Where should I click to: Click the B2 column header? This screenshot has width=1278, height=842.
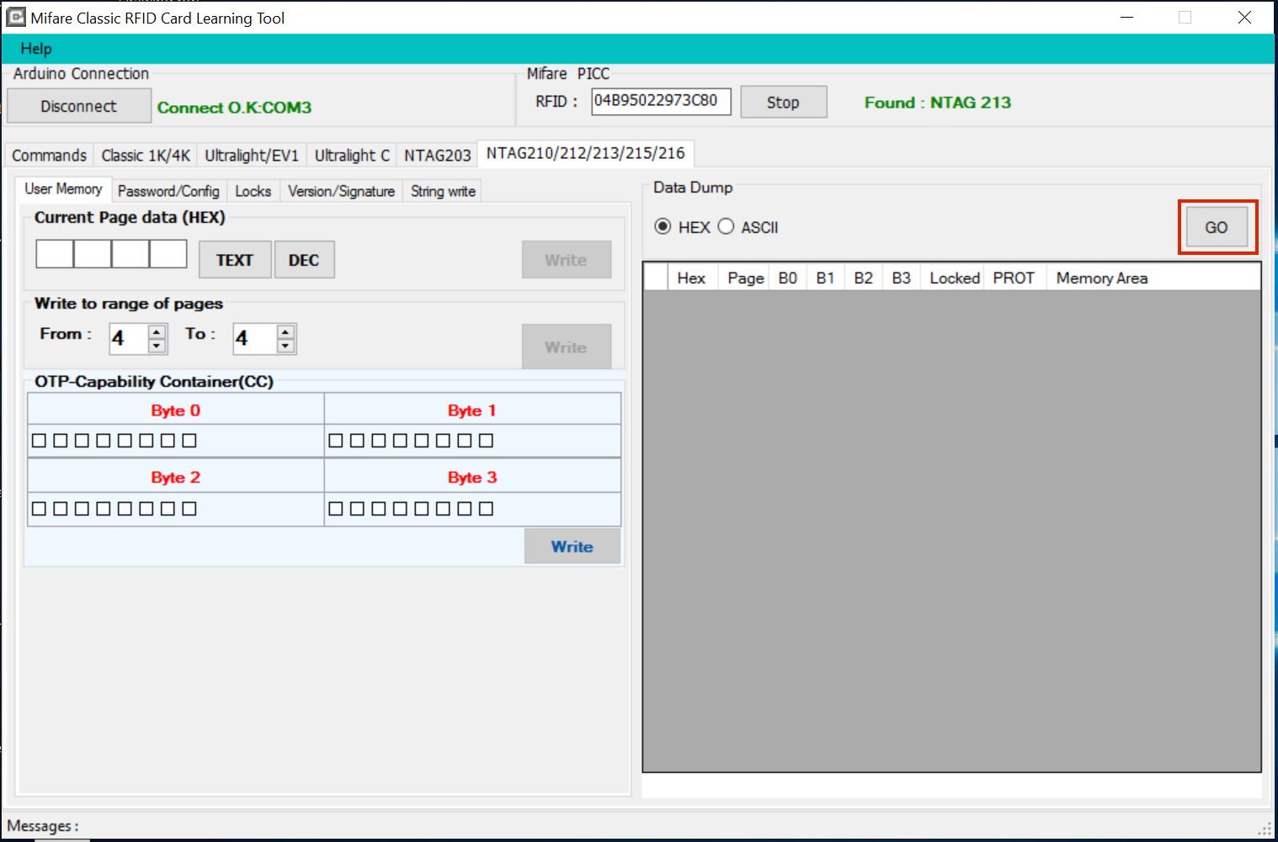coord(864,278)
